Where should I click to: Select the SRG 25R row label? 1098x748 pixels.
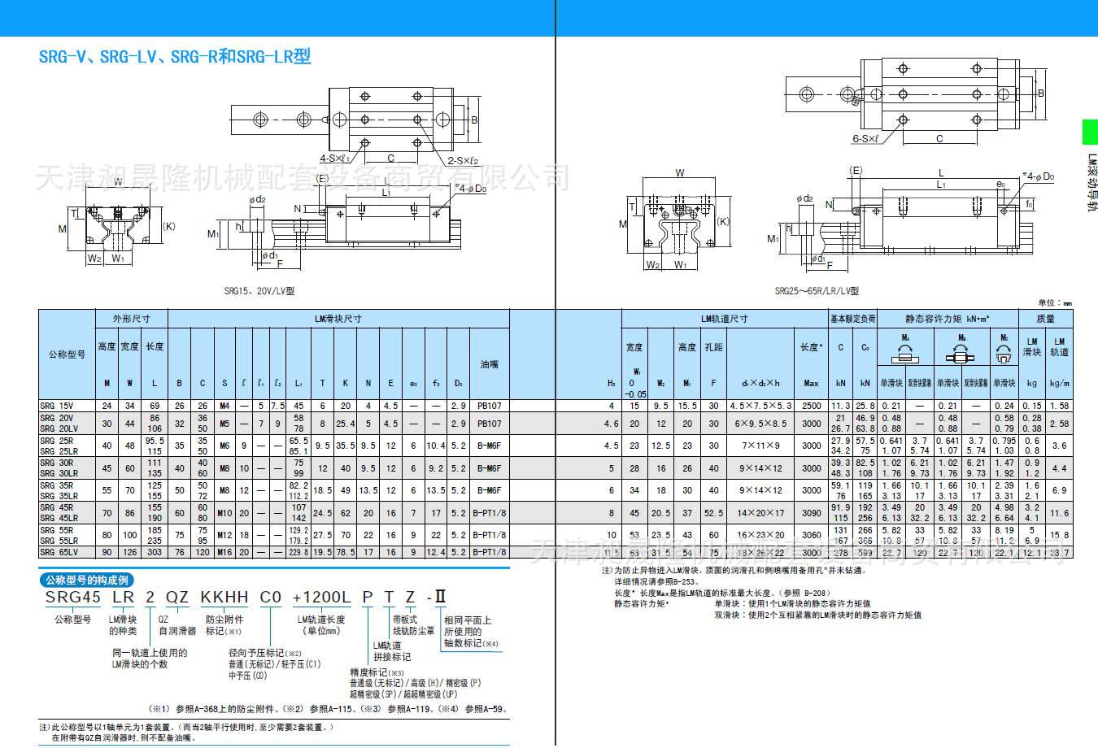coord(57,441)
